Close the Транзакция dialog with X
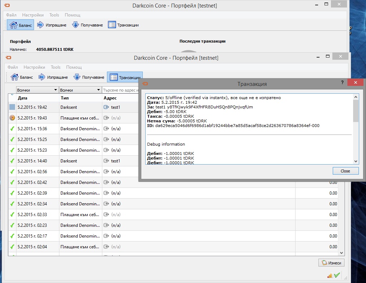This screenshot has height=283, width=366. [x=356, y=82]
